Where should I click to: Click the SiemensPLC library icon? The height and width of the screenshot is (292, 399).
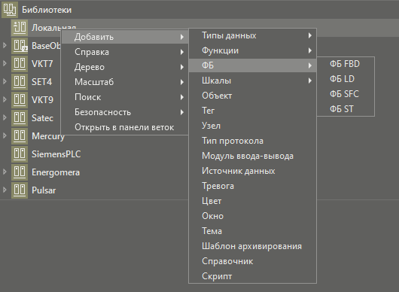(20, 154)
